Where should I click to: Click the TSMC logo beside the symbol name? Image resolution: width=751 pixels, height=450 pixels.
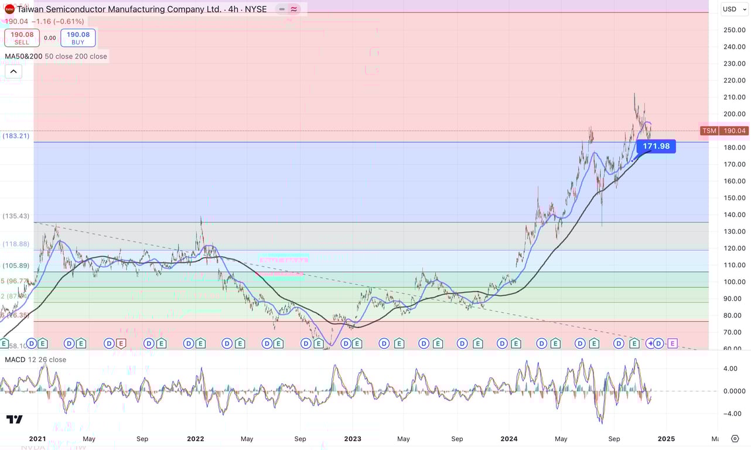9,9
